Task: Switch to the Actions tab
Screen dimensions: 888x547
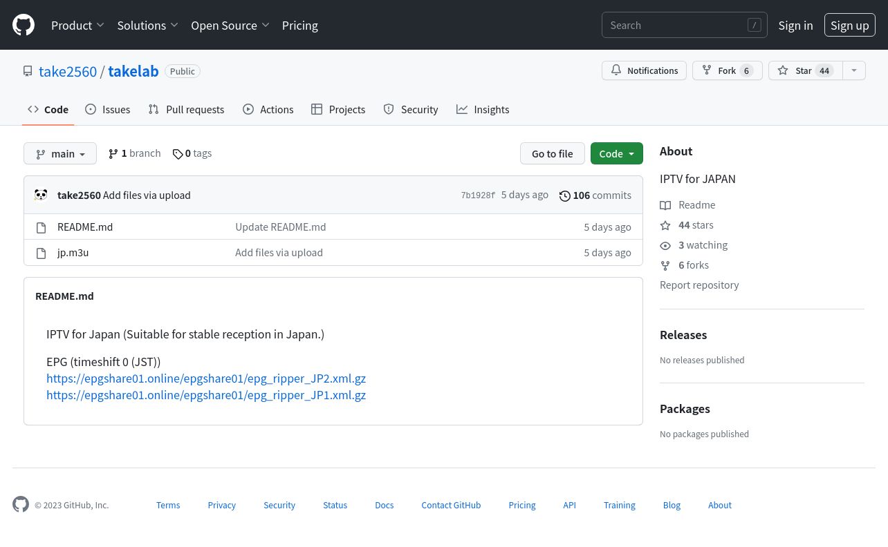Action: point(268,109)
